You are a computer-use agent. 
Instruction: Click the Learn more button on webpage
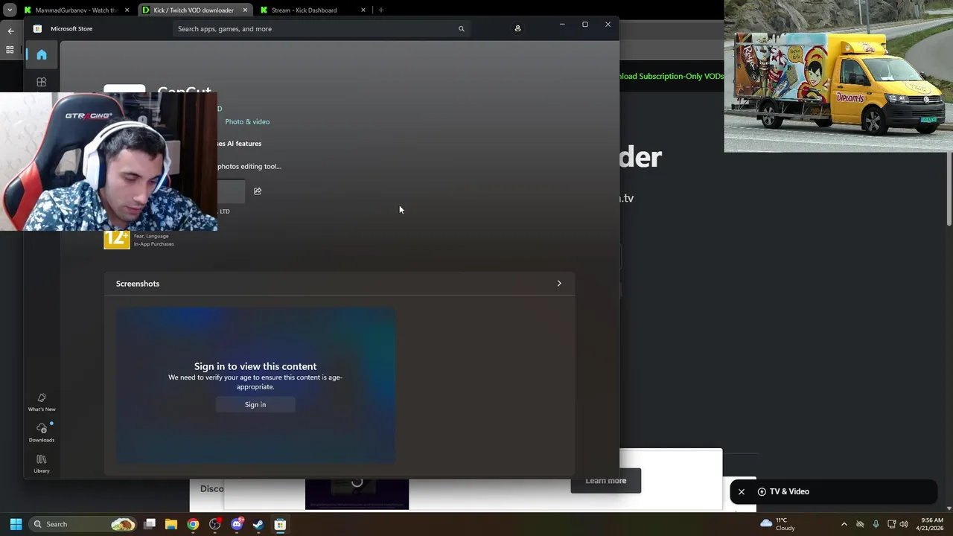tap(605, 481)
